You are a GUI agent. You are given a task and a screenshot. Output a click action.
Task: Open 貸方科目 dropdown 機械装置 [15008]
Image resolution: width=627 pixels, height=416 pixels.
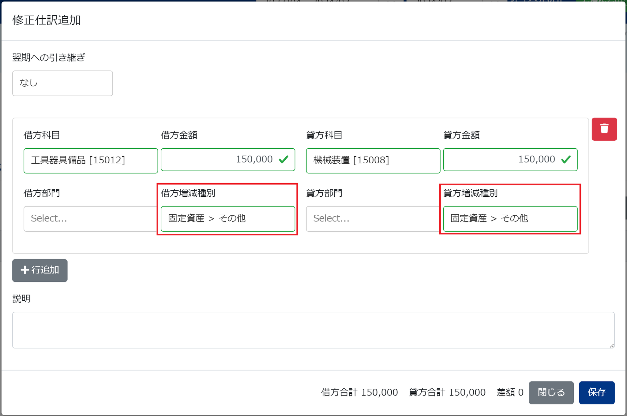373,161
